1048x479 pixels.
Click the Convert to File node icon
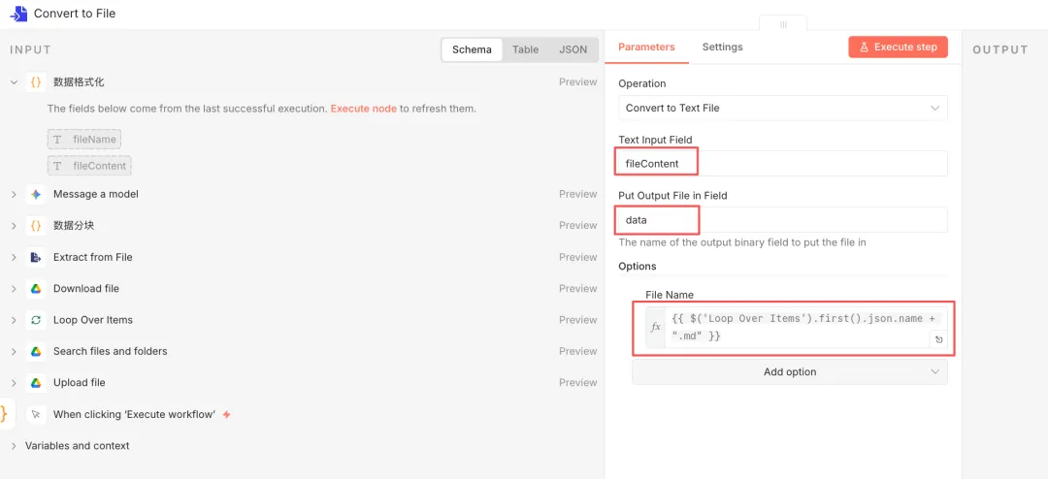tap(18, 14)
